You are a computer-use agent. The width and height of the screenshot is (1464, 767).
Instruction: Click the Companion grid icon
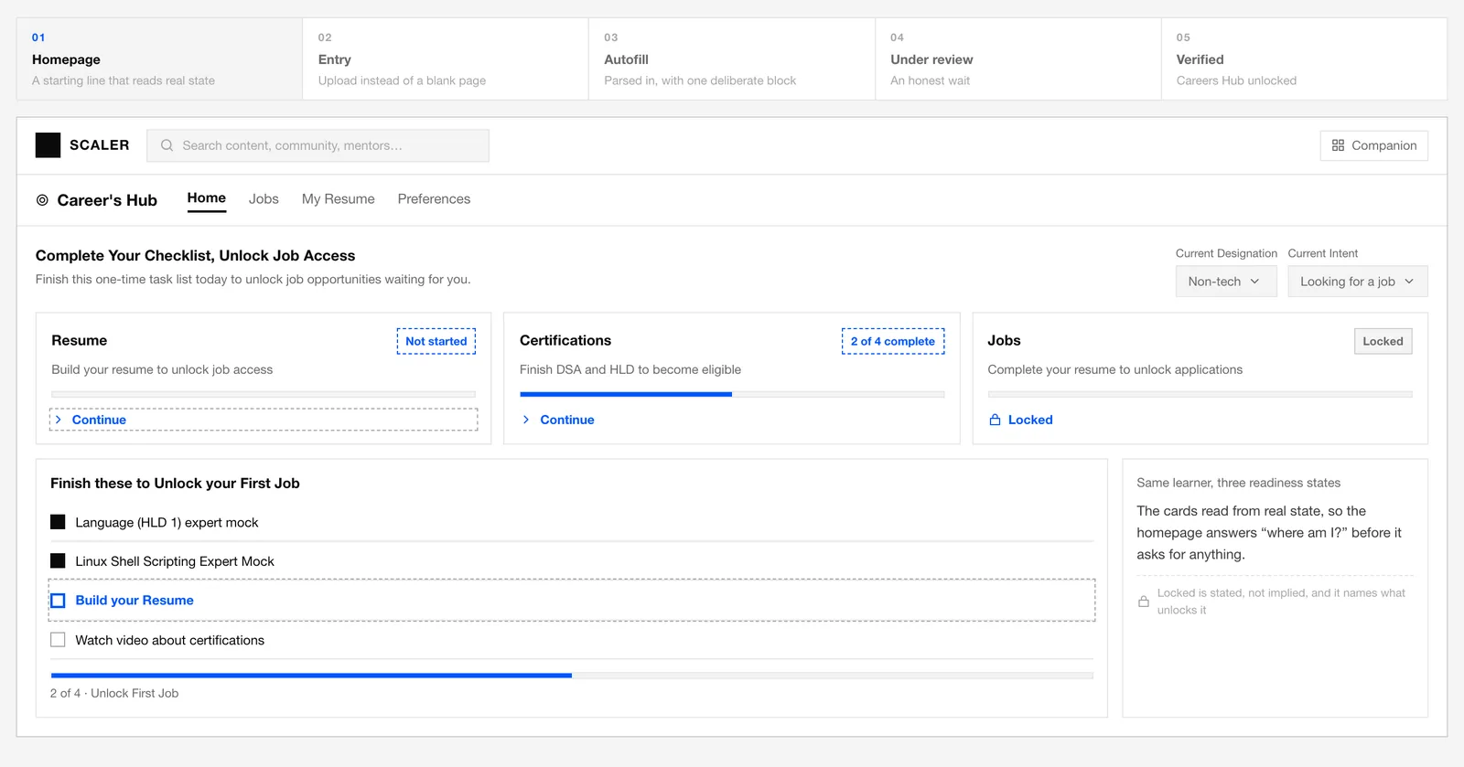point(1338,145)
